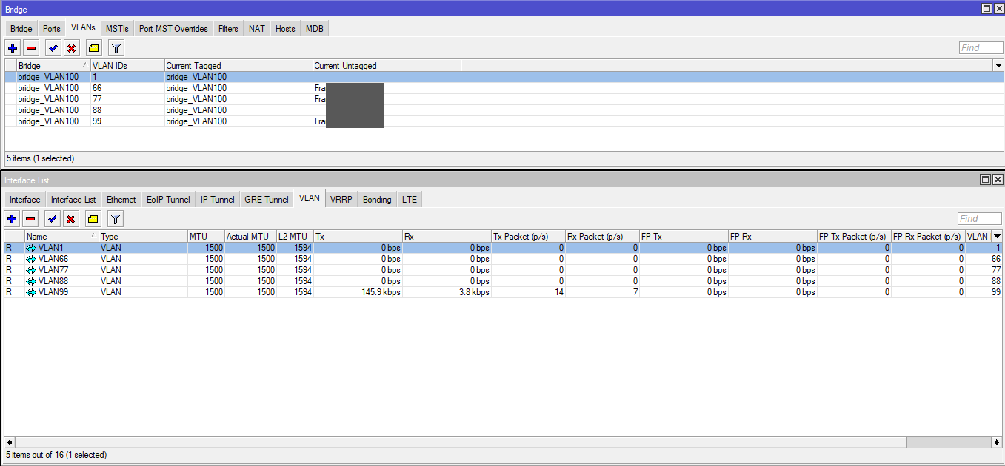Viewport: 1005px width, 466px height.
Task: Switch to the Bridge tab
Action: point(21,29)
